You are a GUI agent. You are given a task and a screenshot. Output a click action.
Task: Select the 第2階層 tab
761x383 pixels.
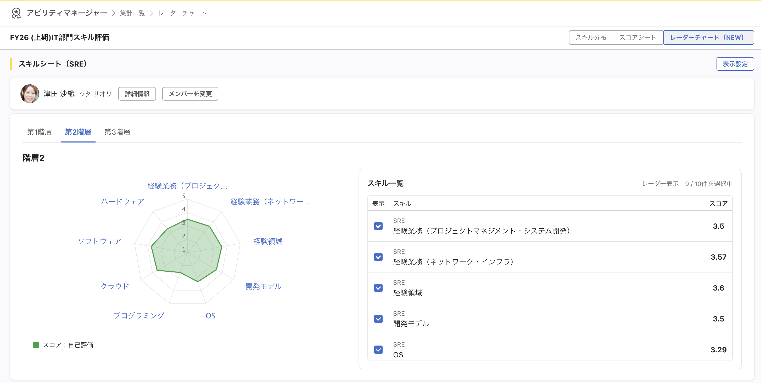[78, 132]
